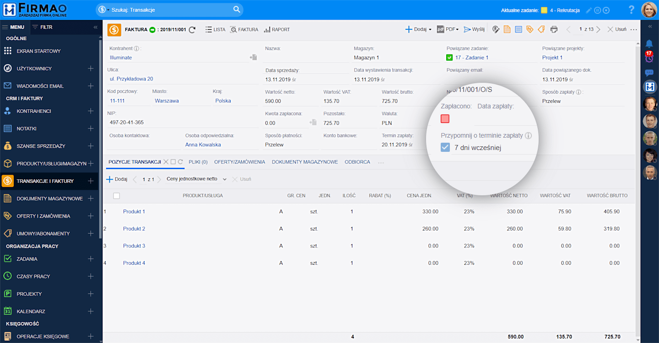Add new item with plus beside Projekty
Screen dimensions: 659x343
pos(91,294)
